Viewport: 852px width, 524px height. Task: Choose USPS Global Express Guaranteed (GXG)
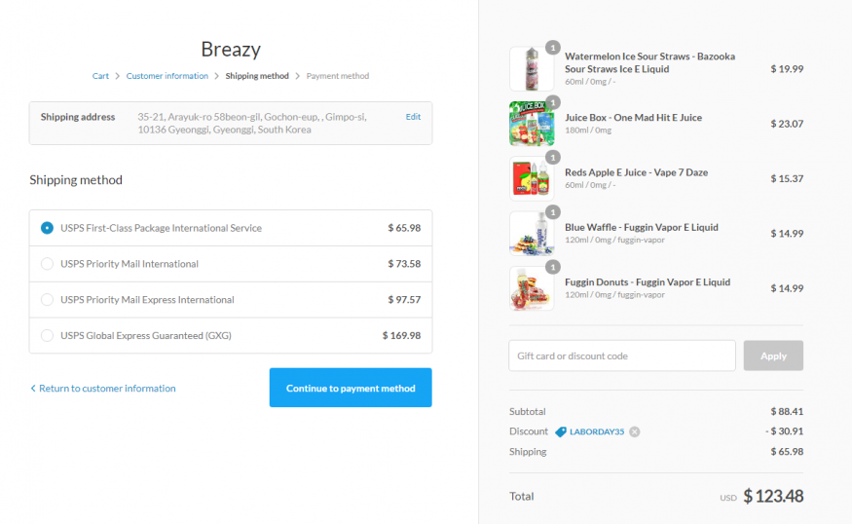coord(47,336)
